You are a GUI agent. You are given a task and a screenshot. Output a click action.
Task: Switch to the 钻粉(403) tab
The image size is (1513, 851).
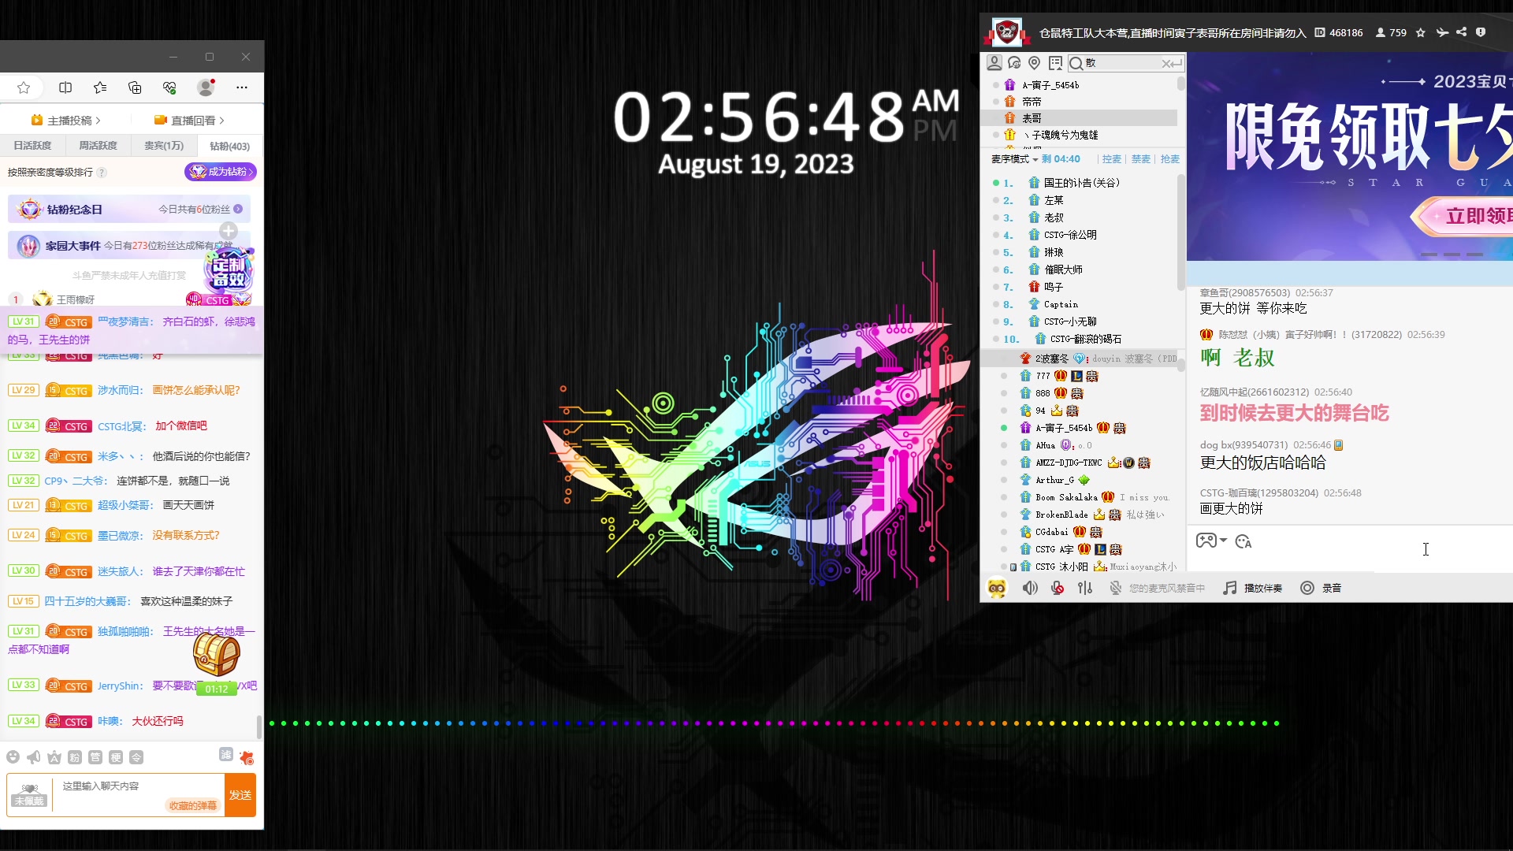pyautogui.click(x=229, y=146)
